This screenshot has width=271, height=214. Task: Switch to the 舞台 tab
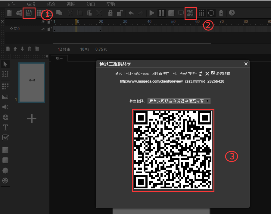tap(59, 58)
